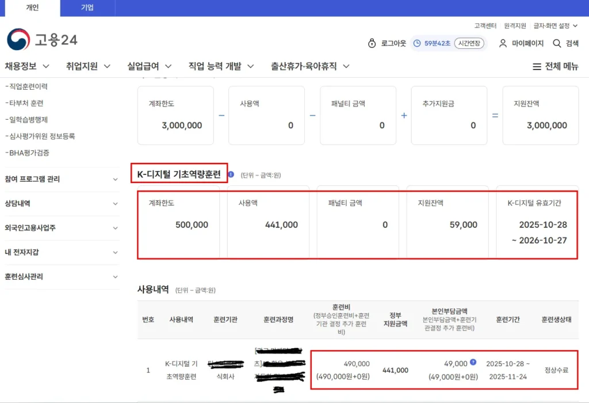Click the lock icon beside 로그아웃

pyautogui.click(x=372, y=43)
